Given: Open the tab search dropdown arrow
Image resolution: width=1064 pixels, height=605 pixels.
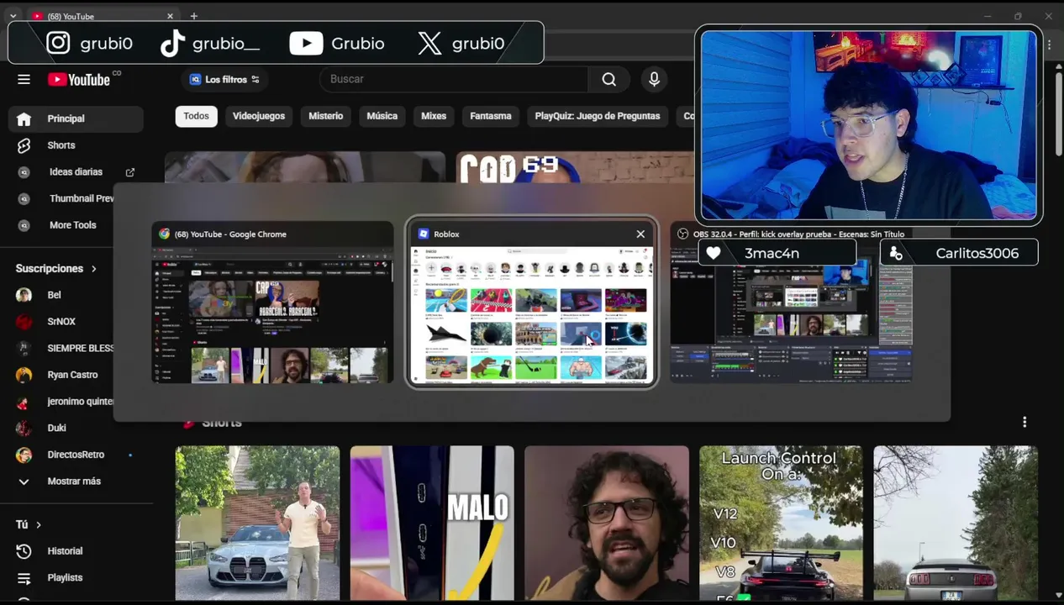Looking at the screenshot, I should click(x=13, y=16).
